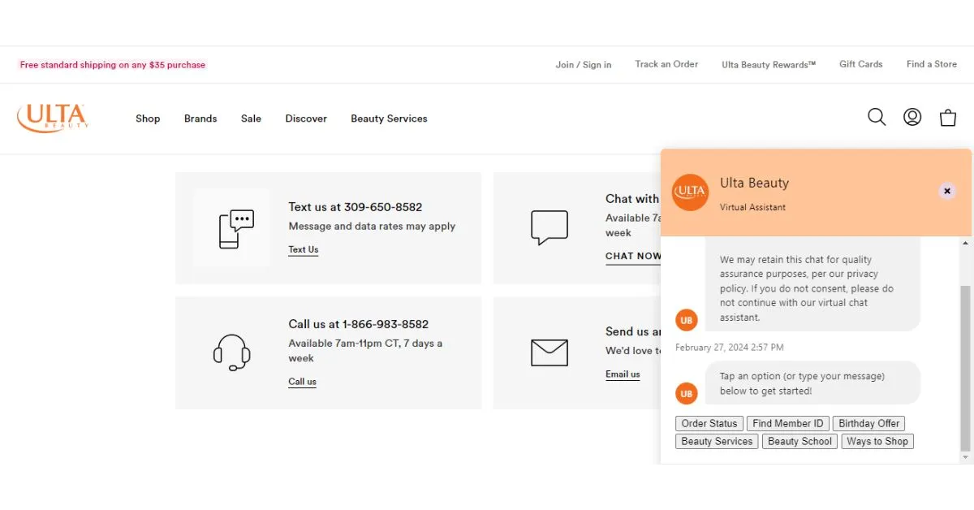
Task: Click the Virtual Assistant subtitle
Action: [752, 207]
